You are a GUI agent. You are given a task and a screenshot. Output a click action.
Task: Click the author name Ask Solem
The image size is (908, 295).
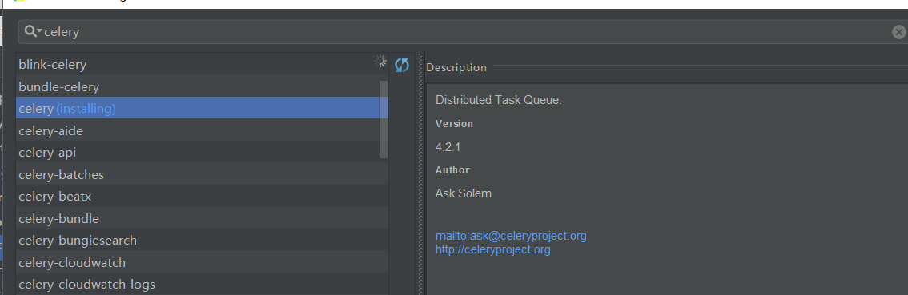point(464,193)
